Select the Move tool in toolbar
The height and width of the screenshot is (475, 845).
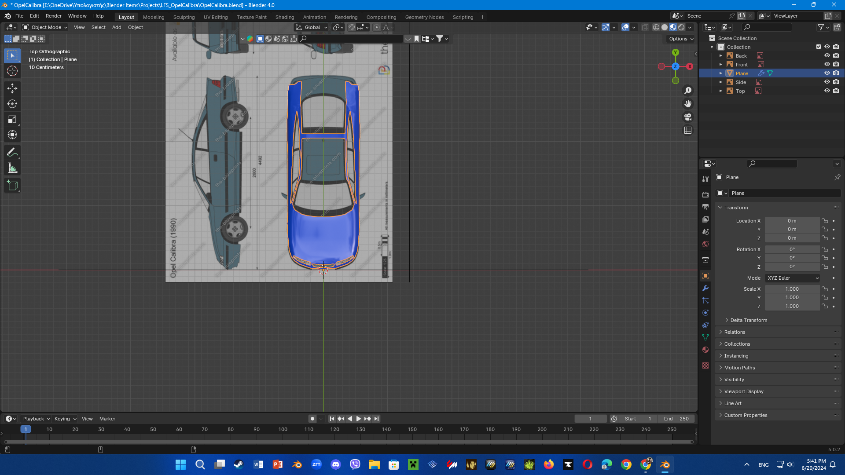(12, 88)
